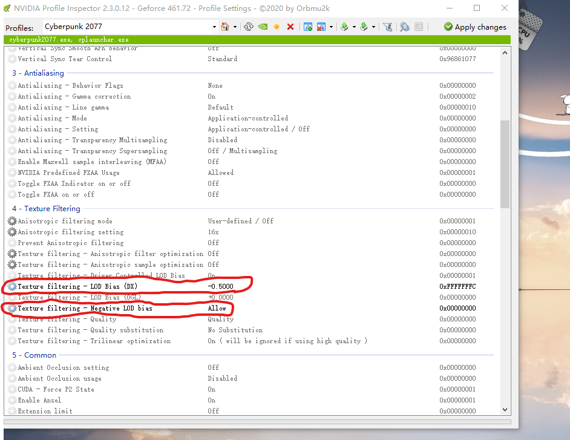
Task: Click the gear icon beside Ambient Occlusion setting
Action: click(x=12, y=367)
